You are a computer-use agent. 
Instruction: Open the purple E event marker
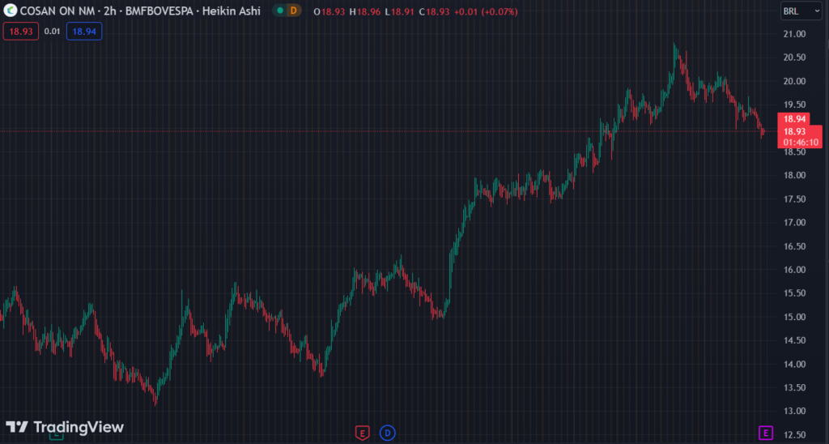[x=766, y=433]
